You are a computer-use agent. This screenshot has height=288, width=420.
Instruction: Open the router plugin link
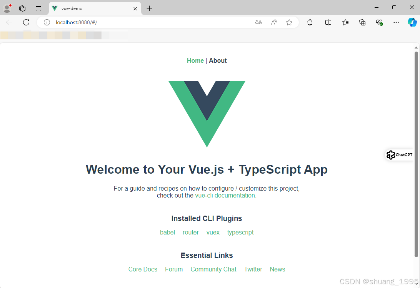[x=191, y=232]
